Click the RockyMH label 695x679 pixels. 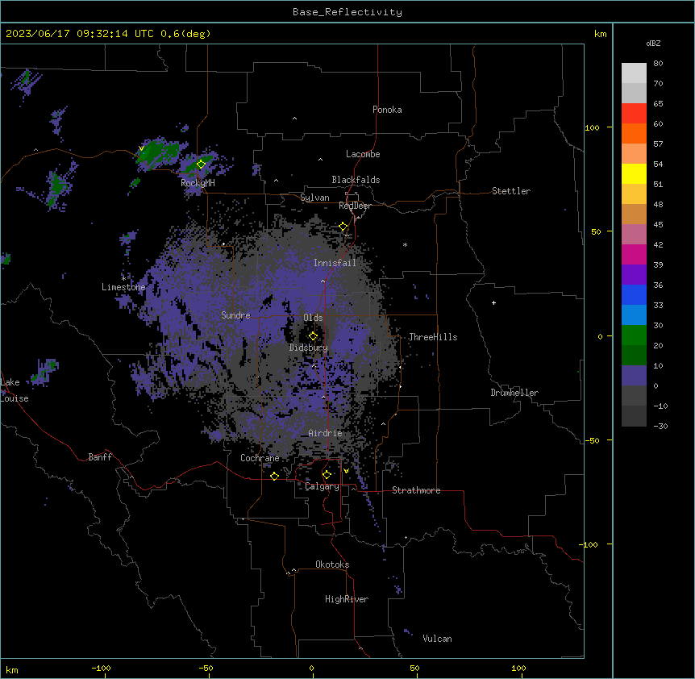coord(198,182)
